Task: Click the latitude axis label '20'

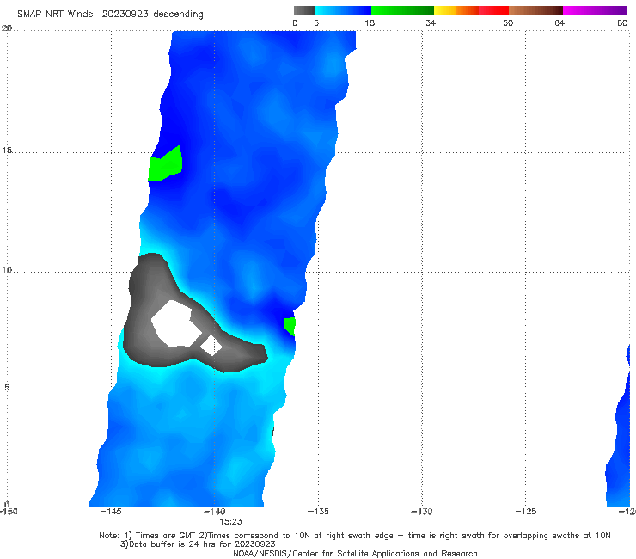Action: point(7,28)
